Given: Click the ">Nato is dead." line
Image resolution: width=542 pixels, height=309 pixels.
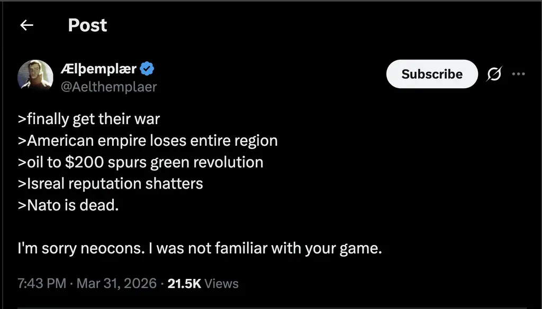Looking at the screenshot, I should pyautogui.click(x=68, y=205).
